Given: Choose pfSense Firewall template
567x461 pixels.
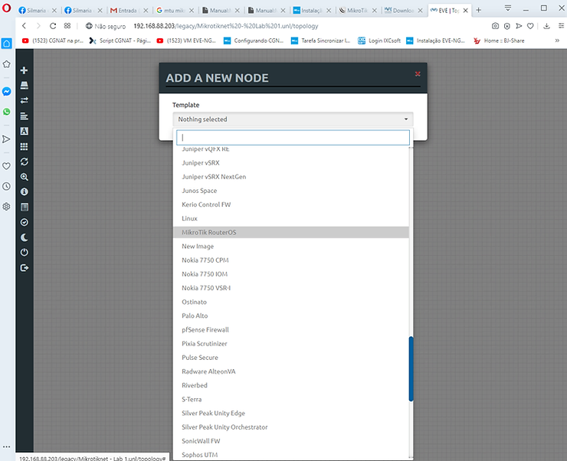Looking at the screenshot, I should point(291,330).
